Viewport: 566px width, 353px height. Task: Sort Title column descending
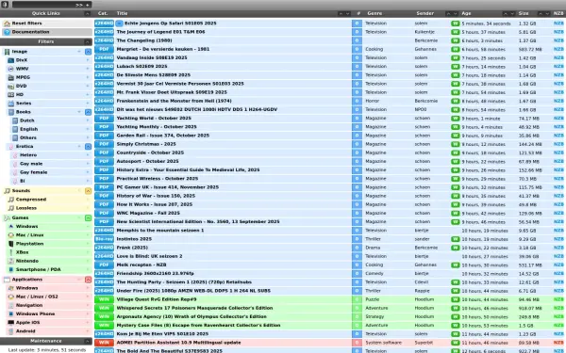[x=347, y=14]
